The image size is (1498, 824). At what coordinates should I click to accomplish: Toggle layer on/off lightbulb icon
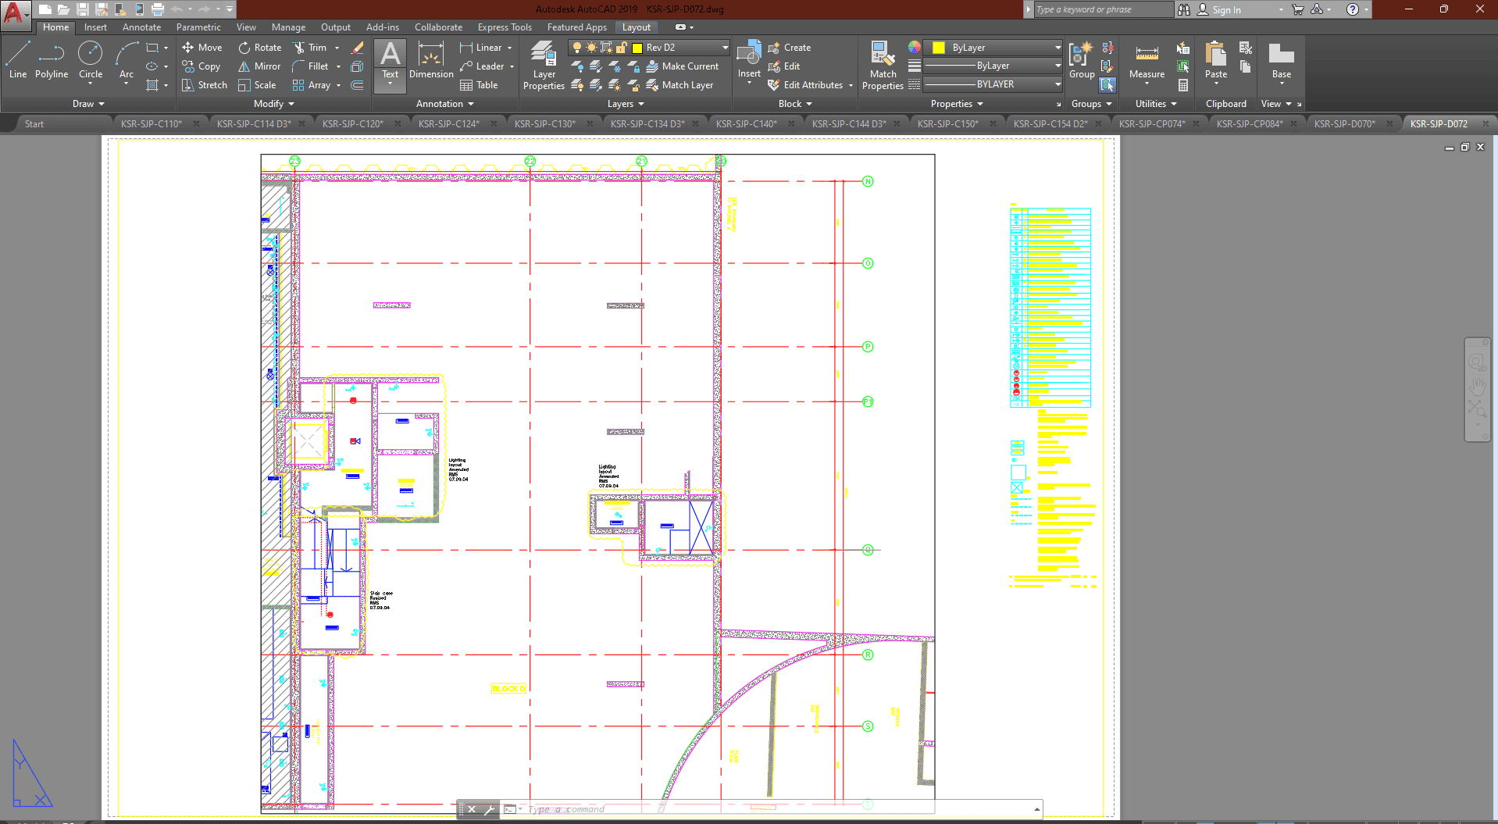577,48
